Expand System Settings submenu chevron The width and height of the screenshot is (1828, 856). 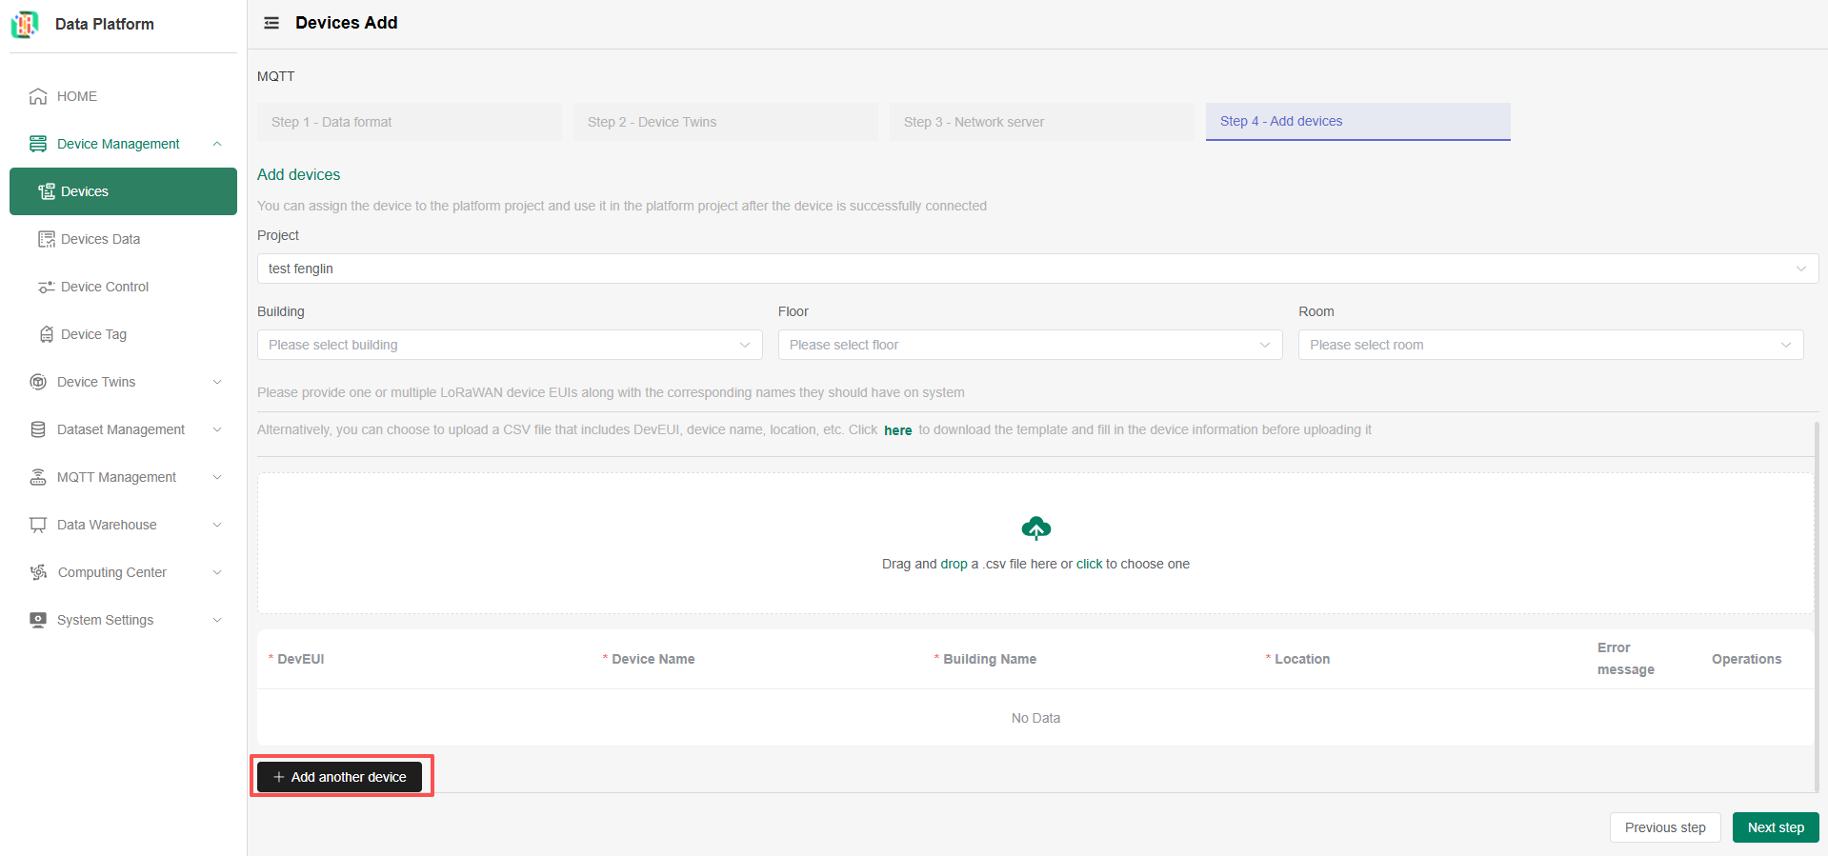(x=217, y=620)
